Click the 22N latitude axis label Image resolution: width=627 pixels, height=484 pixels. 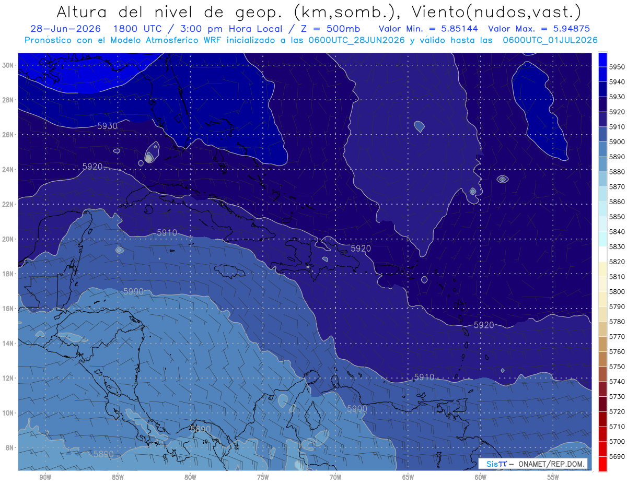click(x=8, y=204)
